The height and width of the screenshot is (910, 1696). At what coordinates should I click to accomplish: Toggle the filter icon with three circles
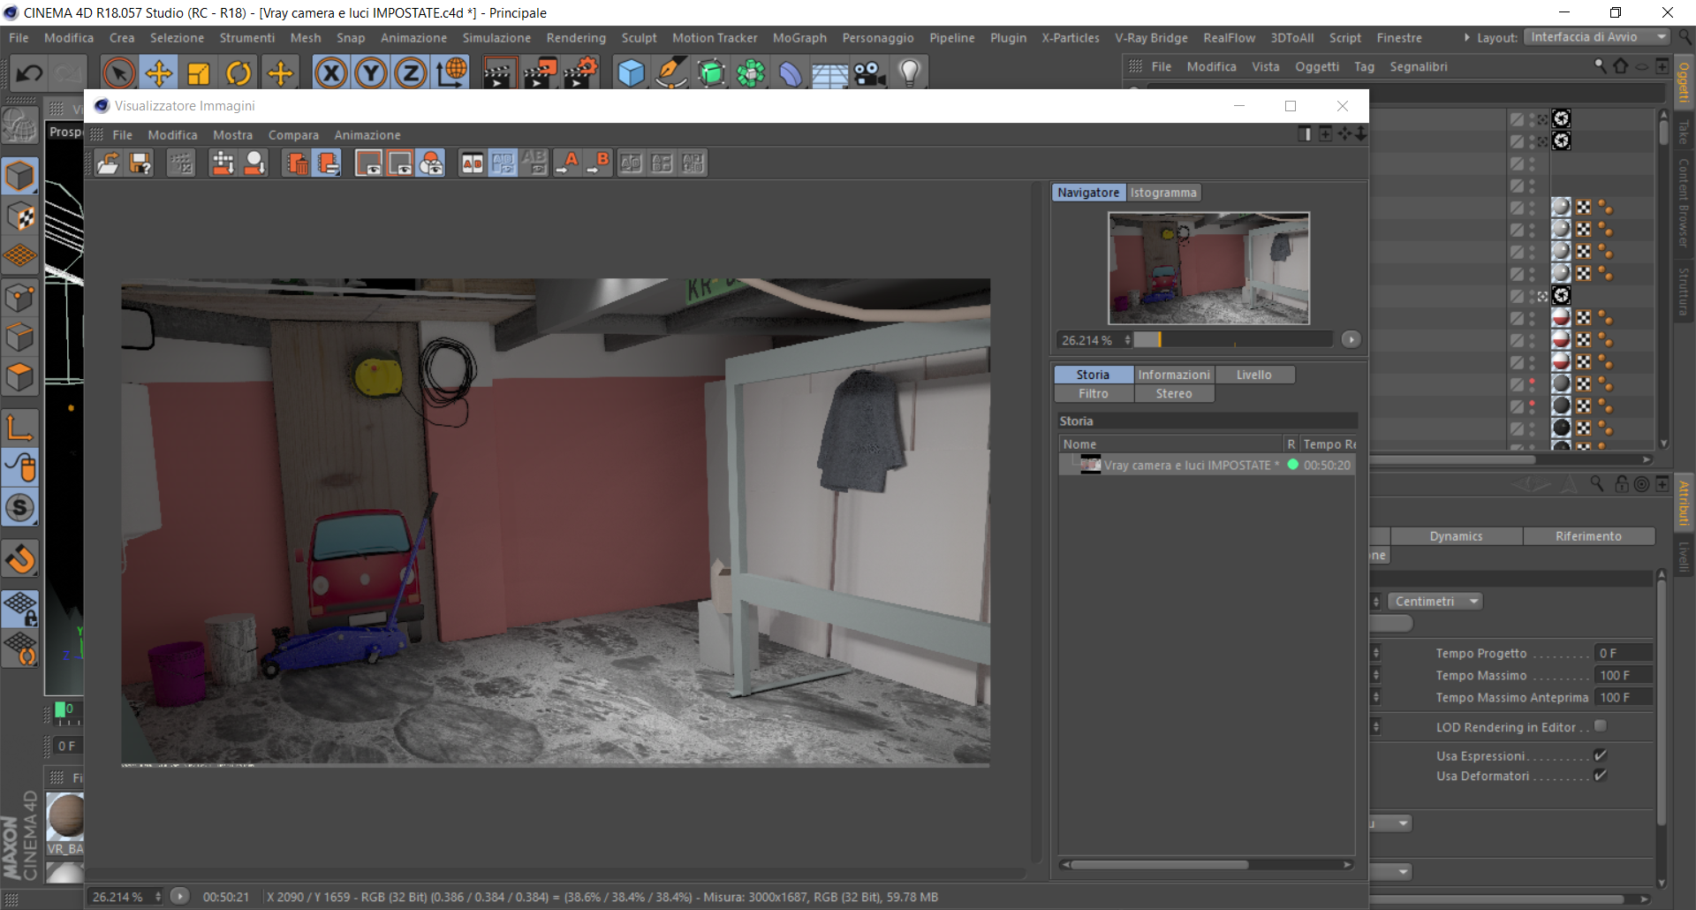pos(431,163)
